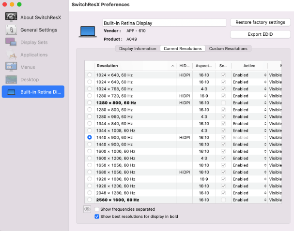
Task: Click the Aspect... column header
Action: [x=204, y=66]
